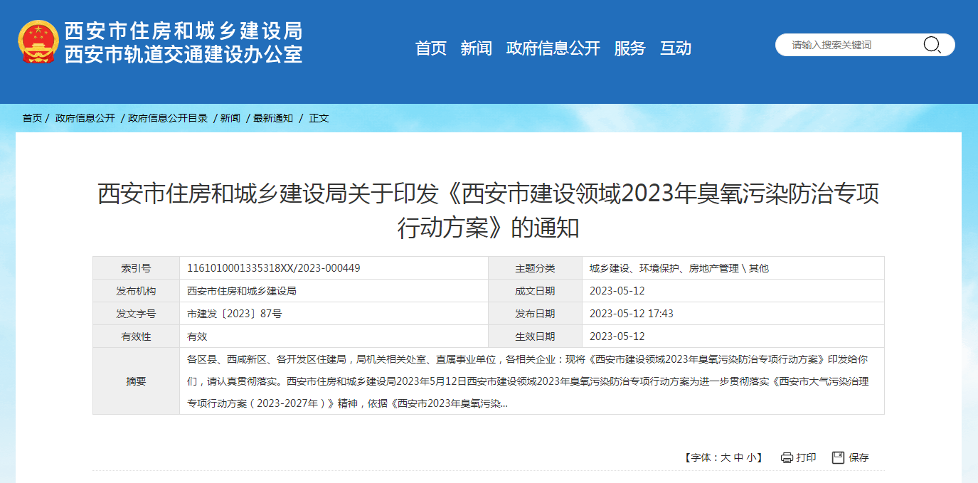Open 政府信息公开目录 in the breadcrumb
Screen dimensions: 978x483
[168, 118]
